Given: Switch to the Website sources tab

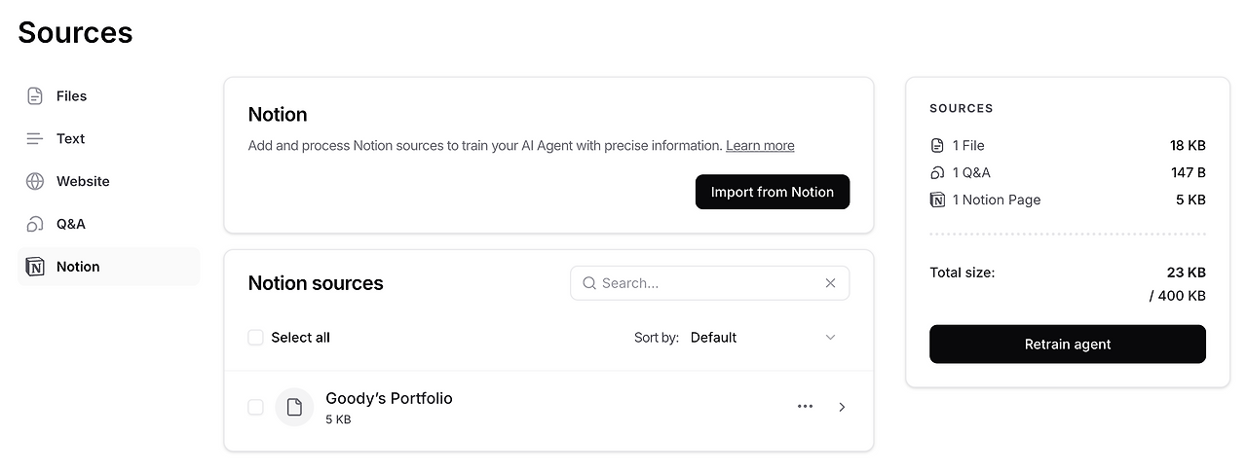Looking at the screenshot, I should 83,182.
